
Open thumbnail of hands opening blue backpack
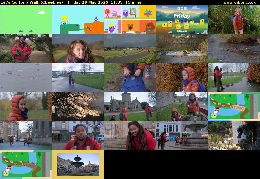[130, 78]
